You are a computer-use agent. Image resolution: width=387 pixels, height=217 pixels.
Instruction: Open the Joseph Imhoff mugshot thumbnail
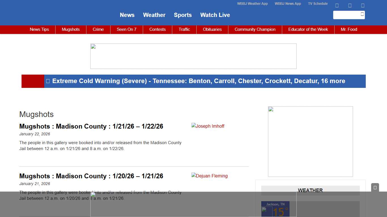pyautogui.click(x=208, y=126)
